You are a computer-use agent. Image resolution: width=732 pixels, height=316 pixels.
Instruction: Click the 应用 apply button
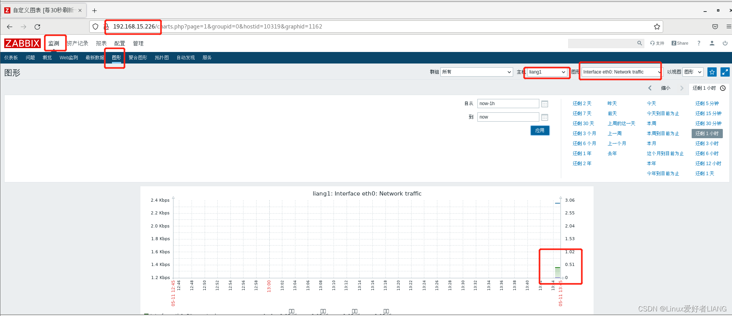click(540, 130)
